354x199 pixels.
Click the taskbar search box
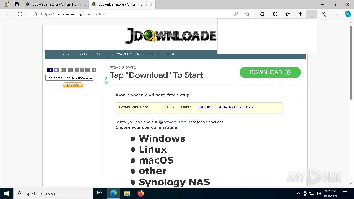53,193
